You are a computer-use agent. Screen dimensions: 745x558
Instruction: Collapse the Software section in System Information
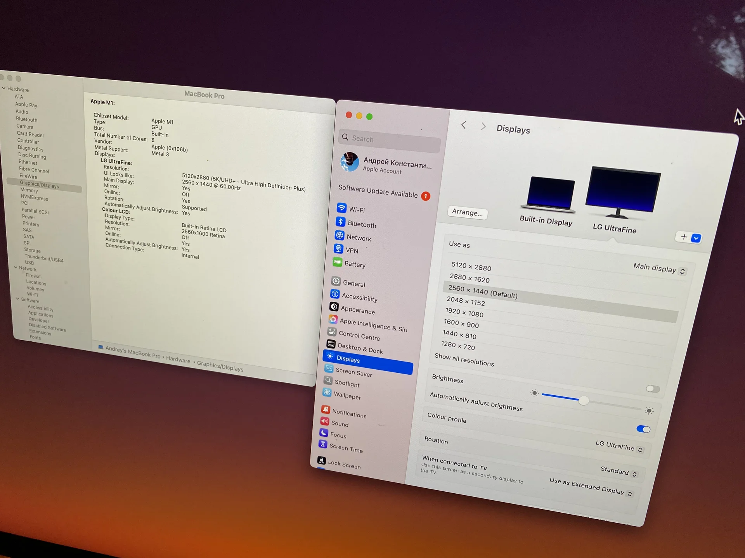click(x=17, y=299)
